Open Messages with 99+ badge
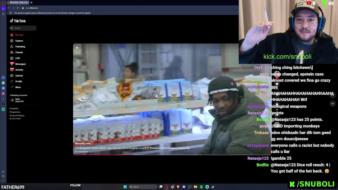 pos(18,64)
